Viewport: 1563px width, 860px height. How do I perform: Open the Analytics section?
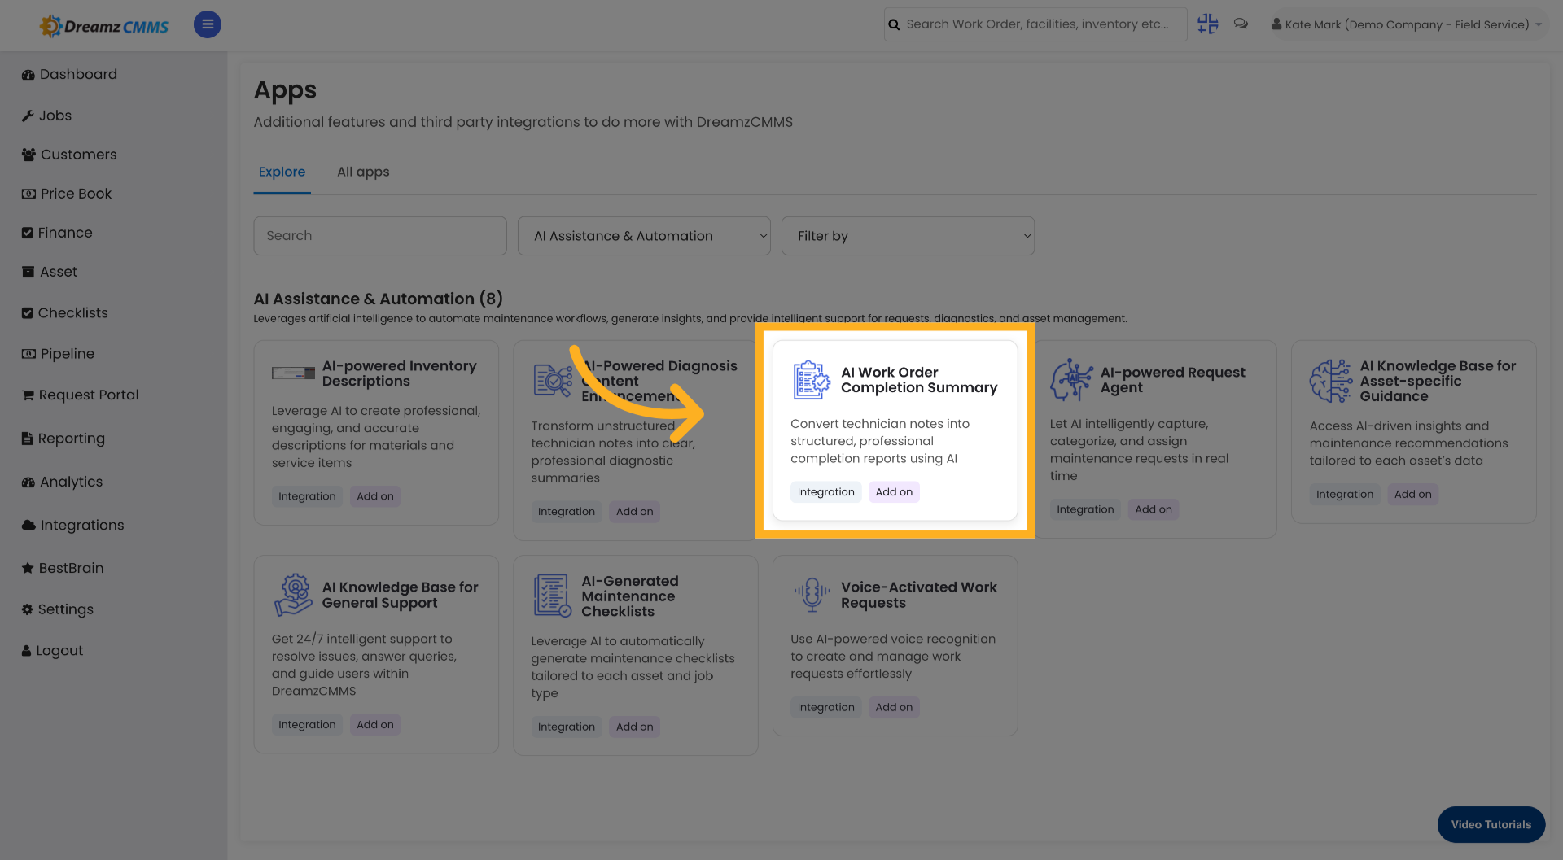pyautogui.click(x=71, y=481)
